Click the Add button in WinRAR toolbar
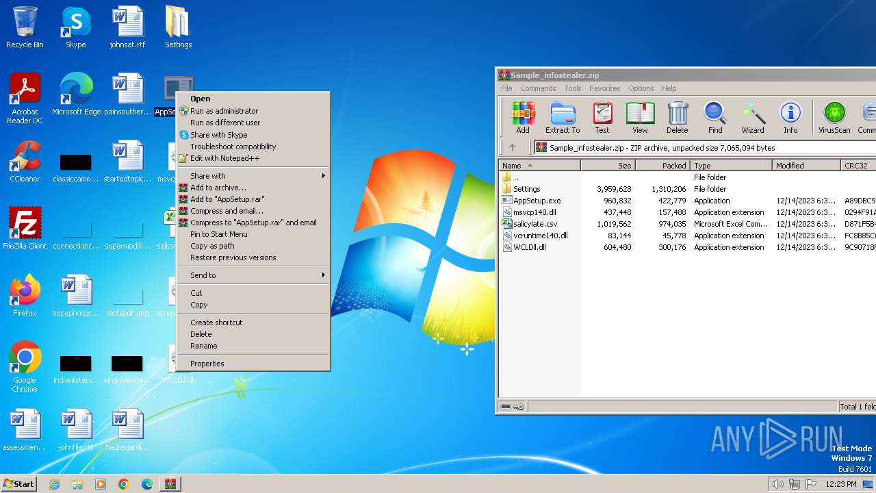876x493 pixels. click(x=523, y=118)
